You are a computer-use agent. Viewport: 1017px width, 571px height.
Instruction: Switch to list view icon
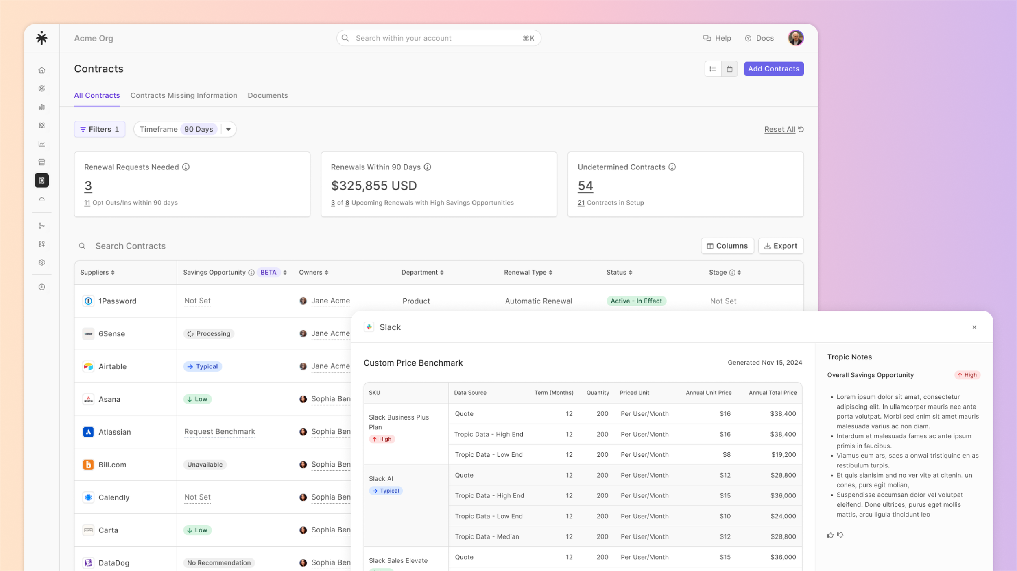pyautogui.click(x=713, y=69)
